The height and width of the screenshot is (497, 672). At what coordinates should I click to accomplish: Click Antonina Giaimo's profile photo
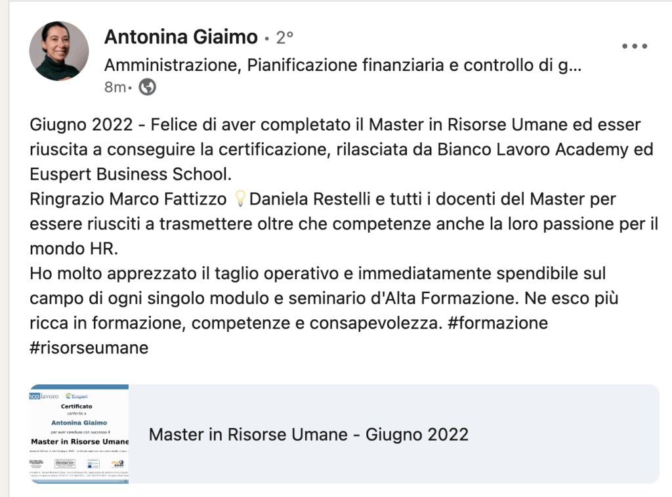pos(59,51)
